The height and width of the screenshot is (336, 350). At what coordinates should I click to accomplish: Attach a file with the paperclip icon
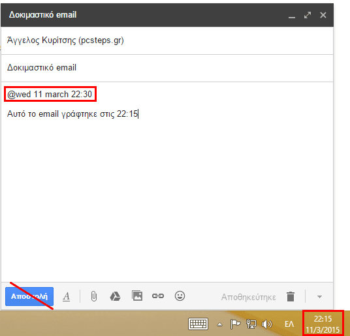[94, 297]
